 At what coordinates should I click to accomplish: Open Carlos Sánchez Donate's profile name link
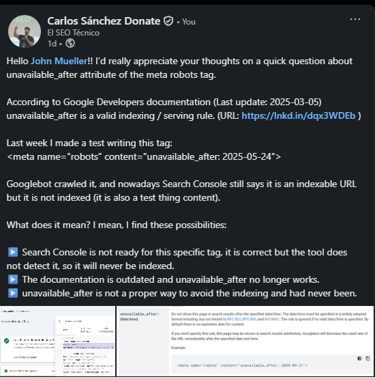point(104,21)
